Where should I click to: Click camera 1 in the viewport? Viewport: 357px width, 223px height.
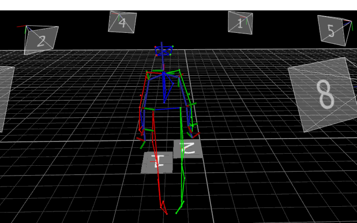tap(240, 23)
